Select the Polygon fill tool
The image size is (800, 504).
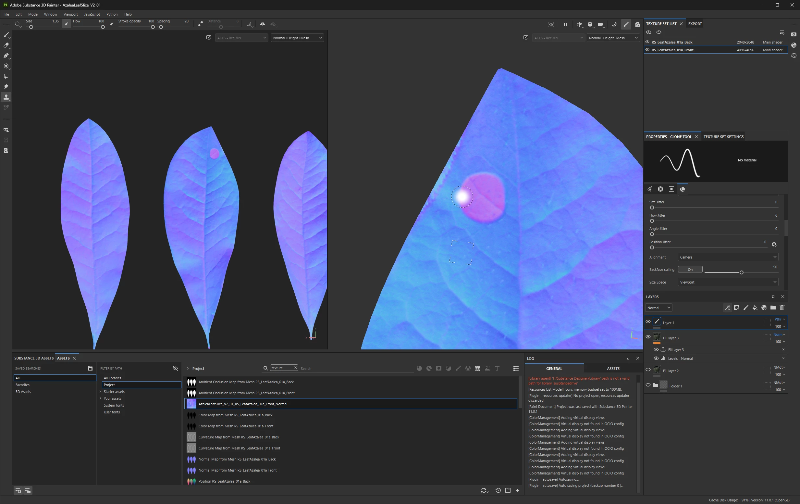[6, 76]
